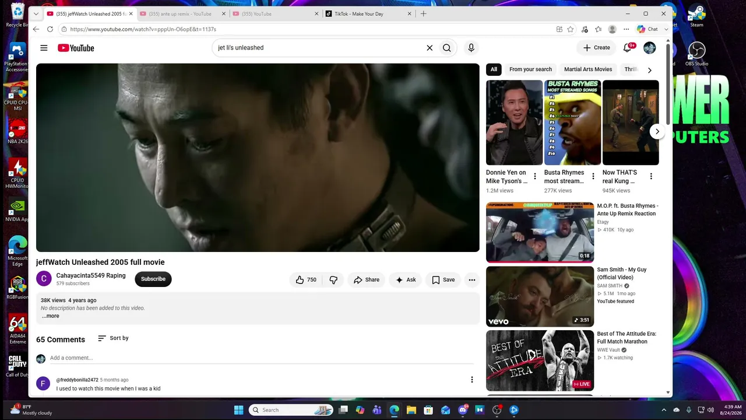This screenshot has width=746, height=420.
Task: Open Steam from the desktop
Action: tap(696, 16)
